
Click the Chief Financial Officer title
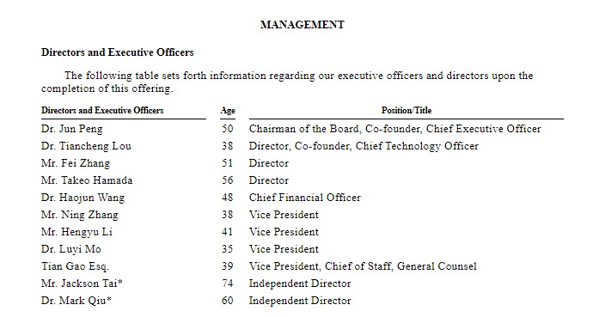point(305,198)
